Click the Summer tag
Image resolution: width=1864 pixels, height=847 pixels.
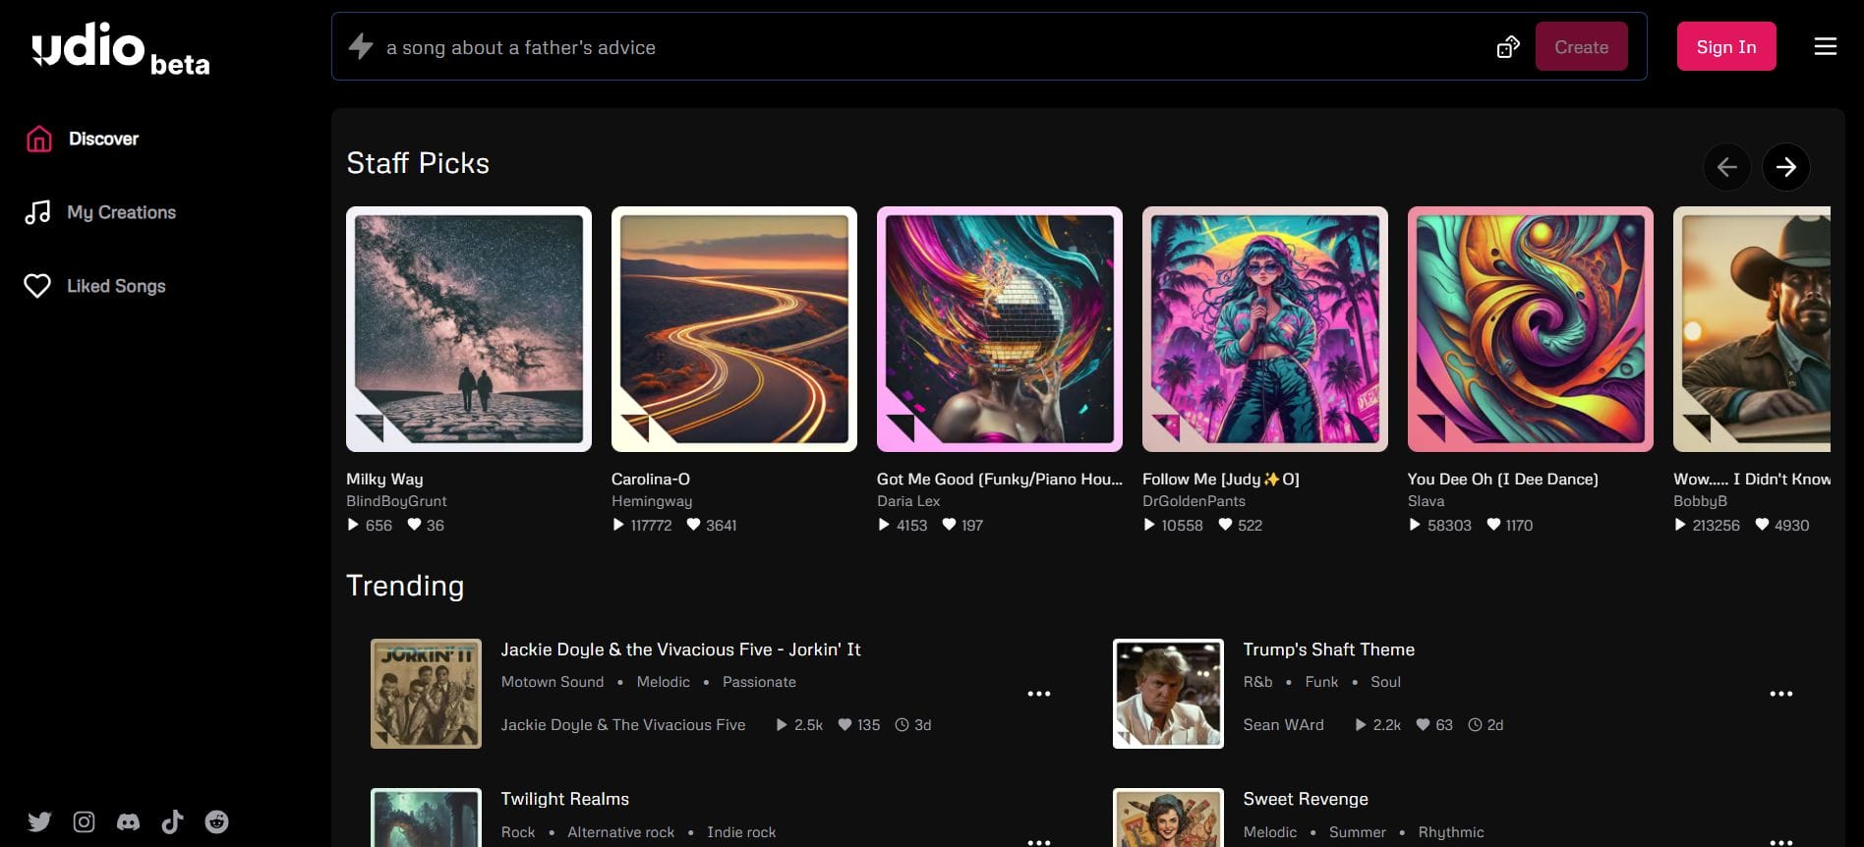click(1358, 832)
